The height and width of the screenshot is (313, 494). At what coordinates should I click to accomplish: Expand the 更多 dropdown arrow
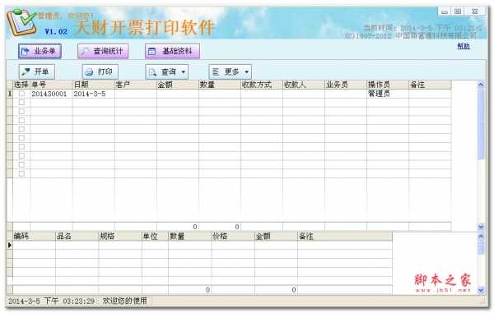click(247, 72)
